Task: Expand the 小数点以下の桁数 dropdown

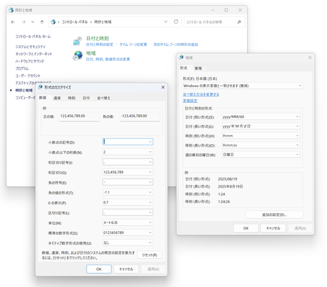Action: point(128,152)
